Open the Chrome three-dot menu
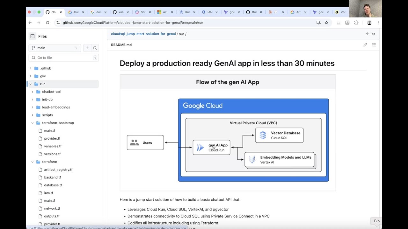The height and width of the screenshot is (229, 408). [378, 23]
